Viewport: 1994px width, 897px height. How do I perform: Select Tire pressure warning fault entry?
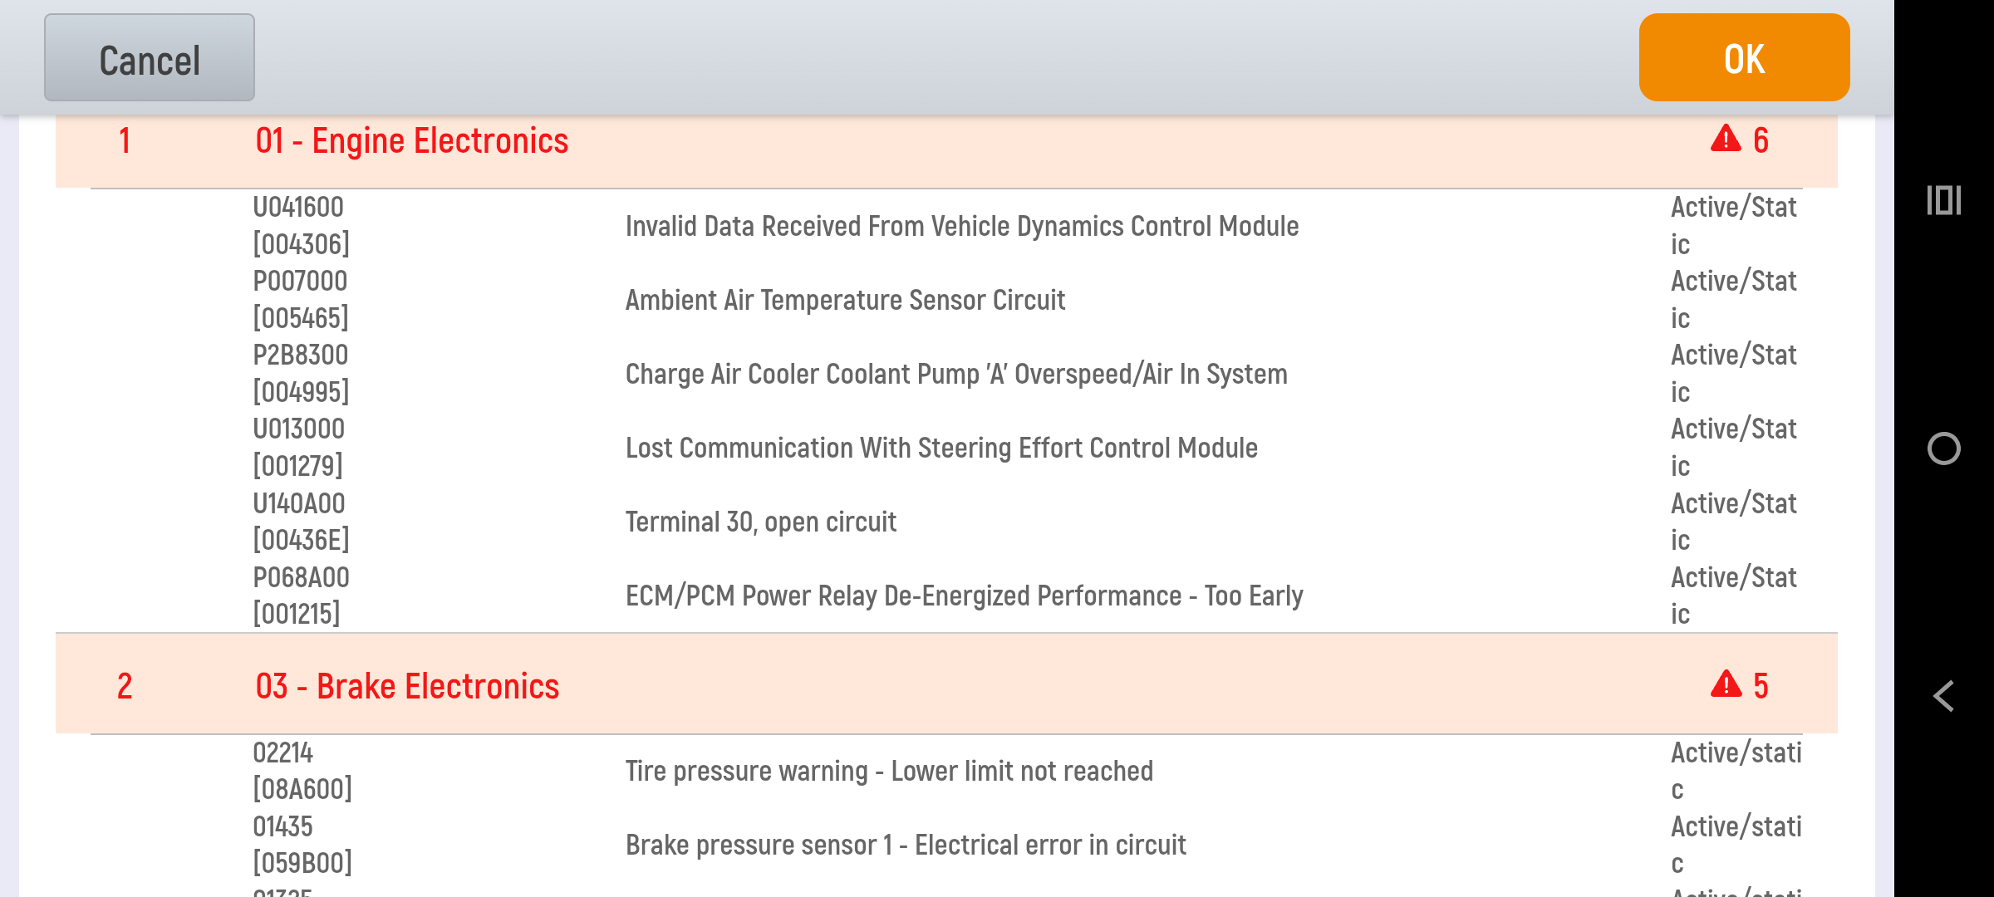(x=946, y=771)
